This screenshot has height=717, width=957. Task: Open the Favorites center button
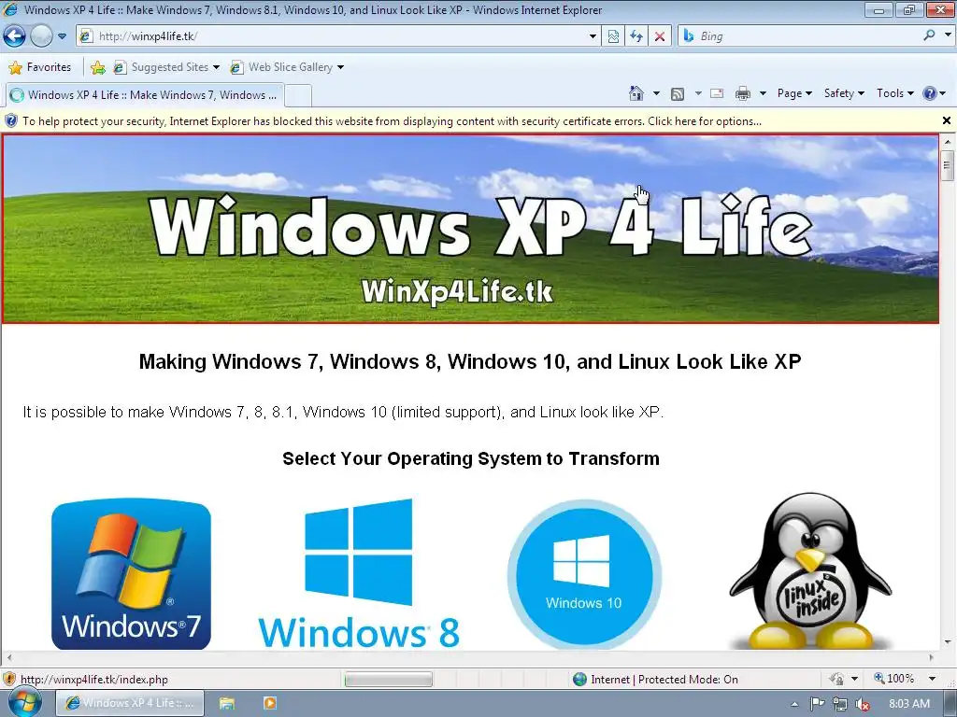click(x=40, y=67)
